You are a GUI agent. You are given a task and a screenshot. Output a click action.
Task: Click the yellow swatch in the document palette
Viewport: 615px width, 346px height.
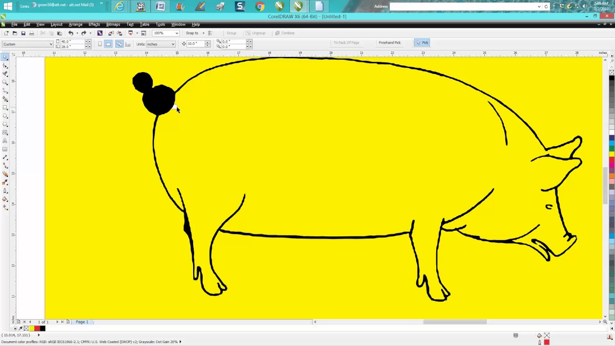coord(32,329)
